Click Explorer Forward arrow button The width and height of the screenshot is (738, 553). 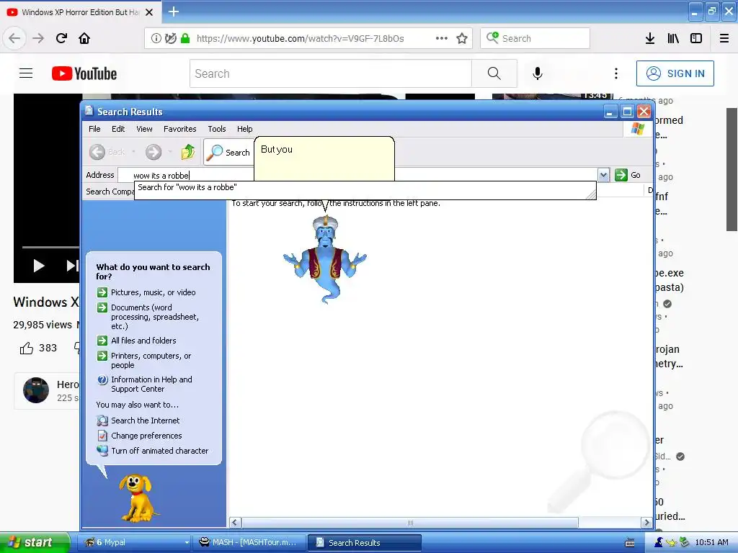tap(154, 152)
